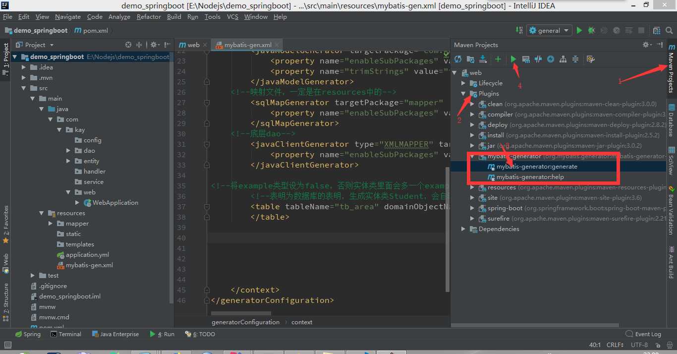Click generatorConfiguration in editor breadcrumb
Image resolution: width=677 pixels, height=354 pixels.
(x=245, y=322)
